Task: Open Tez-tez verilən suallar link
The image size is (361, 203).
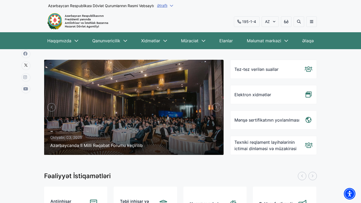Action: click(x=273, y=69)
